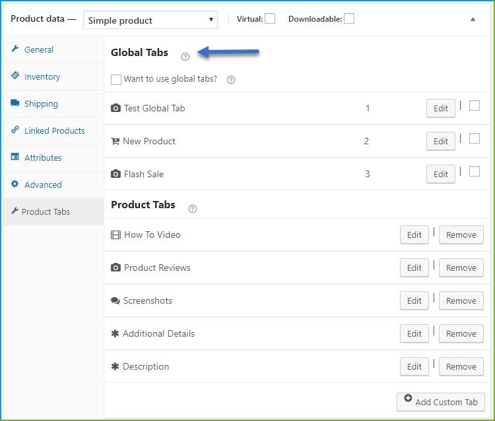Click the 'Test Global Tab' name text
The height and width of the screenshot is (421, 495).
[154, 108]
